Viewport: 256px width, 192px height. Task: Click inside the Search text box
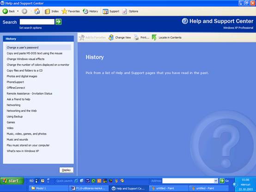[x=37, y=22]
